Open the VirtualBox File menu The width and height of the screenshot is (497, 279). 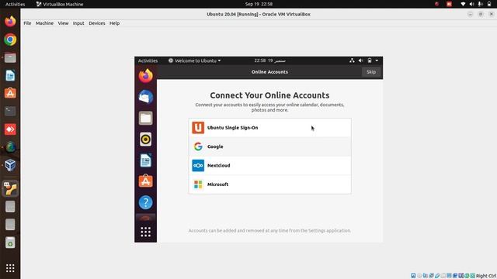point(27,23)
